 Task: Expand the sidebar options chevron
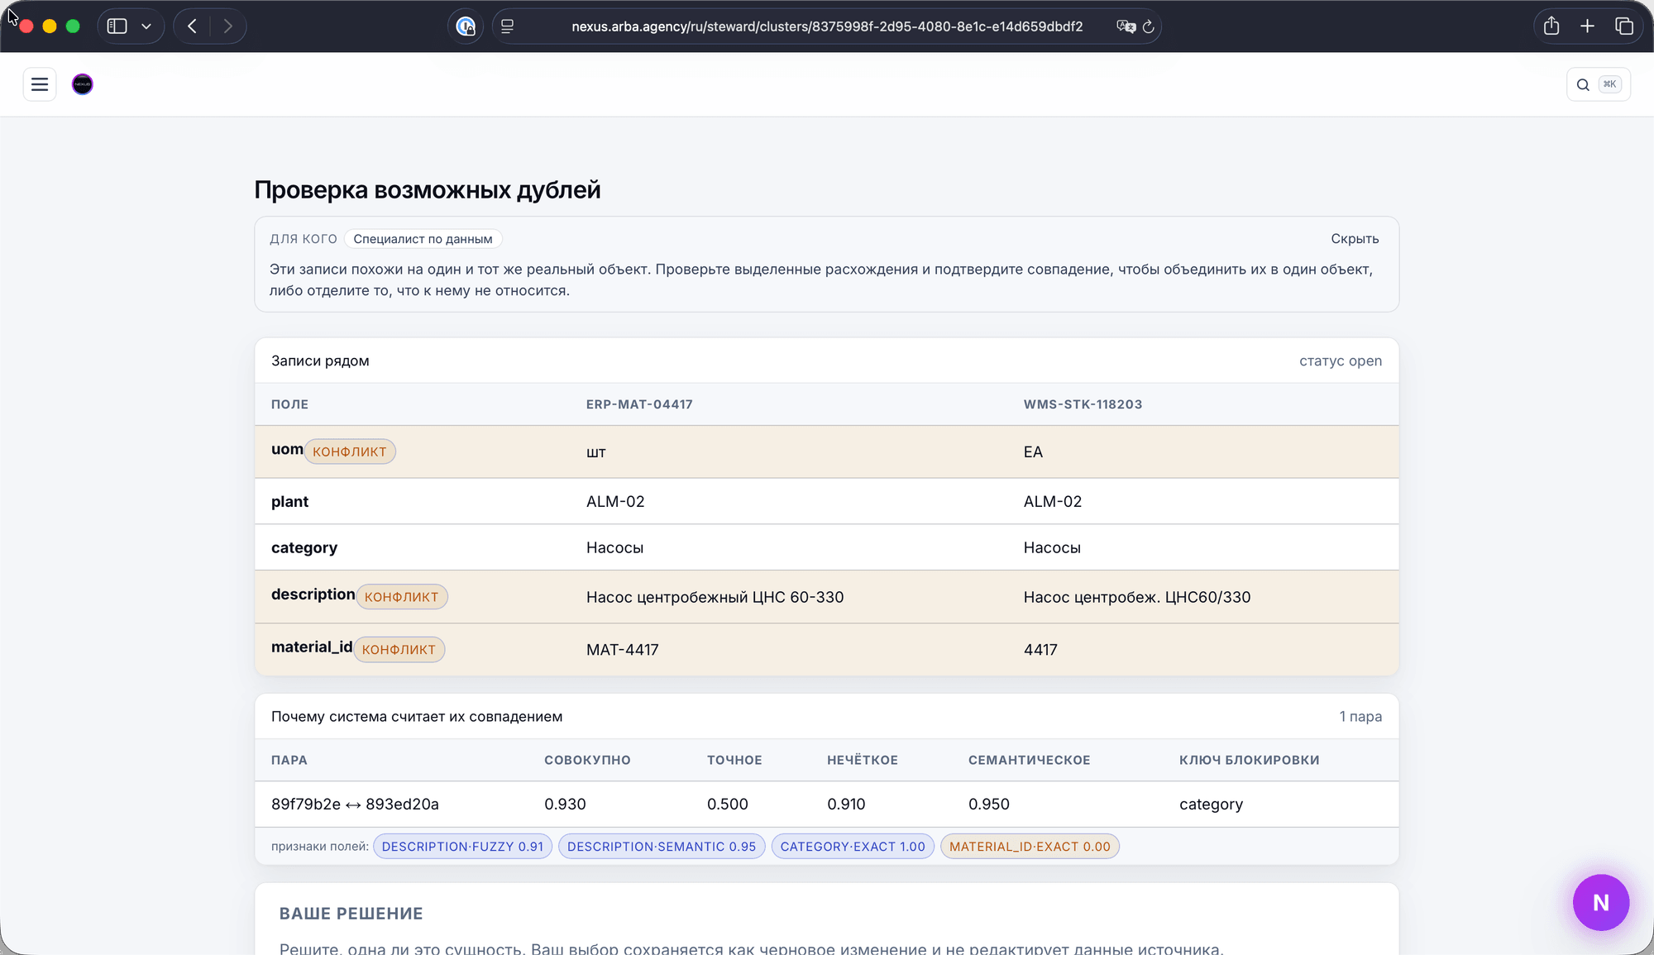coord(146,26)
